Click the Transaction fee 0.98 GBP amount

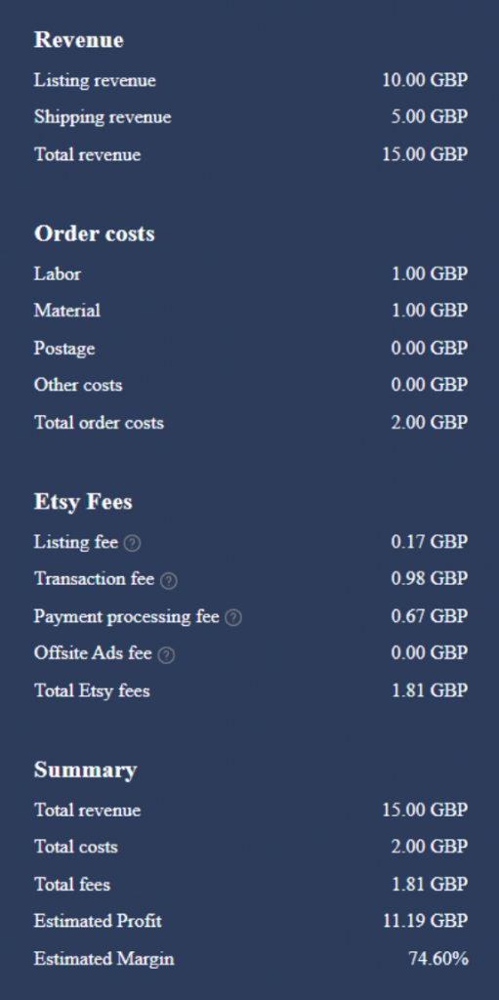click(430, 578)
